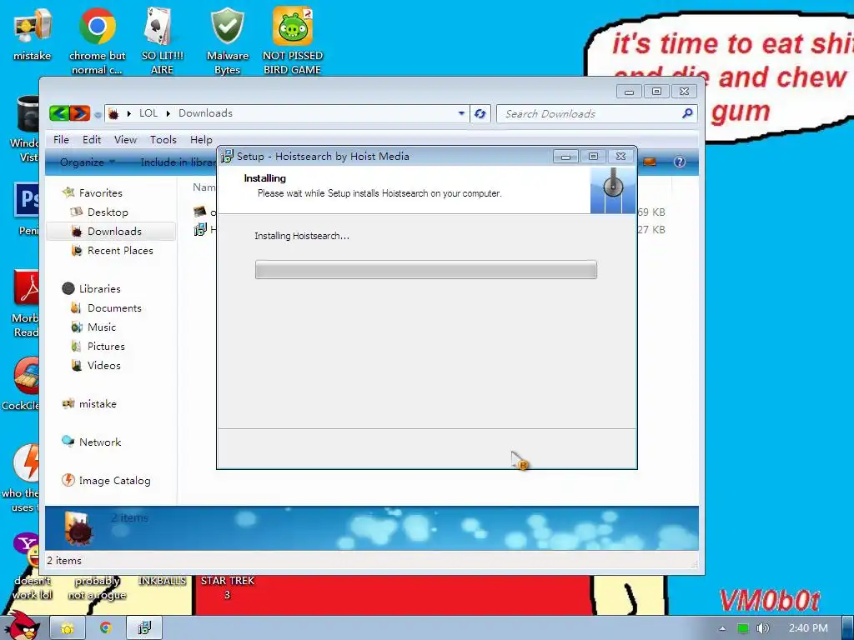
Task: Click the green battery tray icon
Action: pyautogui.click(x=743, y=628)
